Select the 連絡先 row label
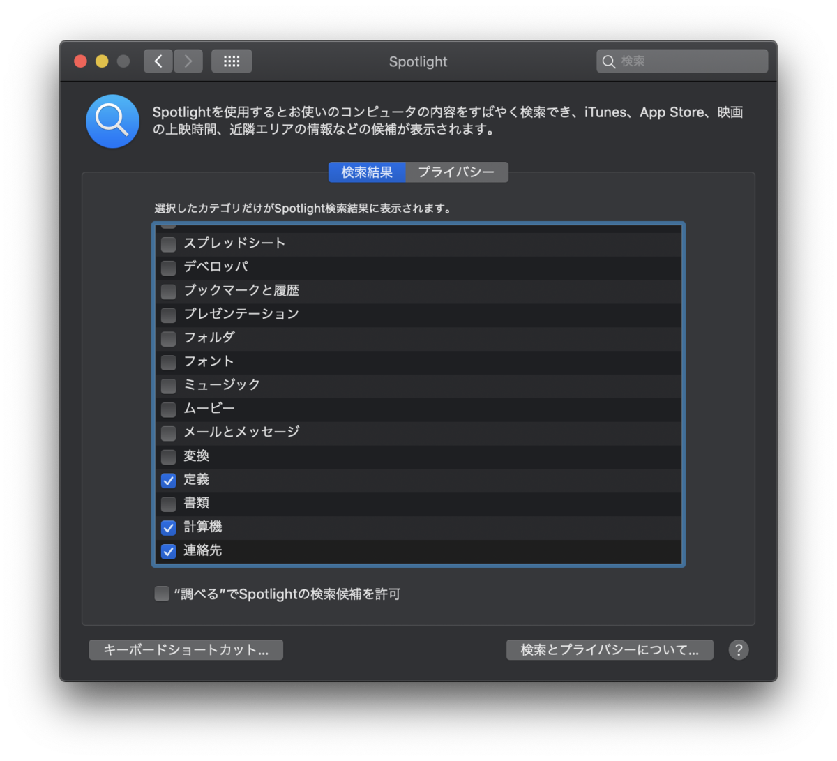 (202, 551)
